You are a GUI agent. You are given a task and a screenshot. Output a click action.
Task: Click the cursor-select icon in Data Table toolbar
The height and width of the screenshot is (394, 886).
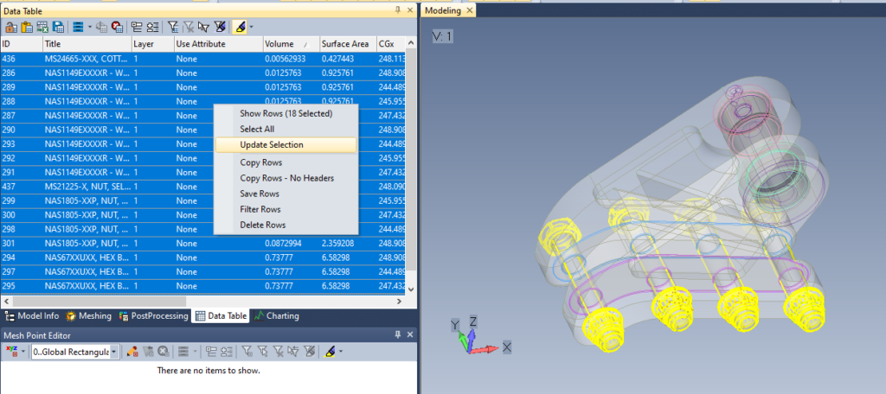[x=203, y=27]
